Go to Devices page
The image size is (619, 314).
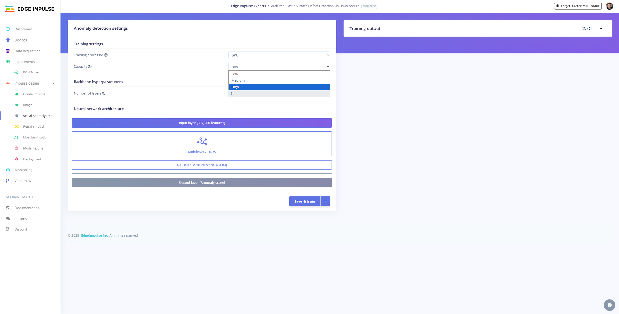point(21,40)
